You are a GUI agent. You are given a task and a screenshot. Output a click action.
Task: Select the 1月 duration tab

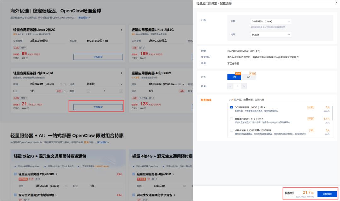click(234, 77)
